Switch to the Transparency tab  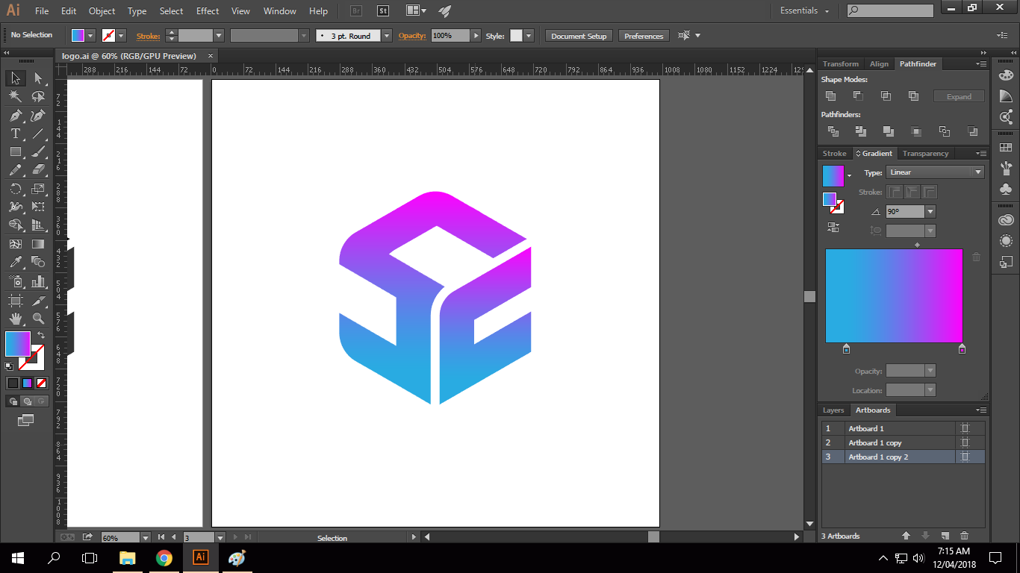[925, 154]
